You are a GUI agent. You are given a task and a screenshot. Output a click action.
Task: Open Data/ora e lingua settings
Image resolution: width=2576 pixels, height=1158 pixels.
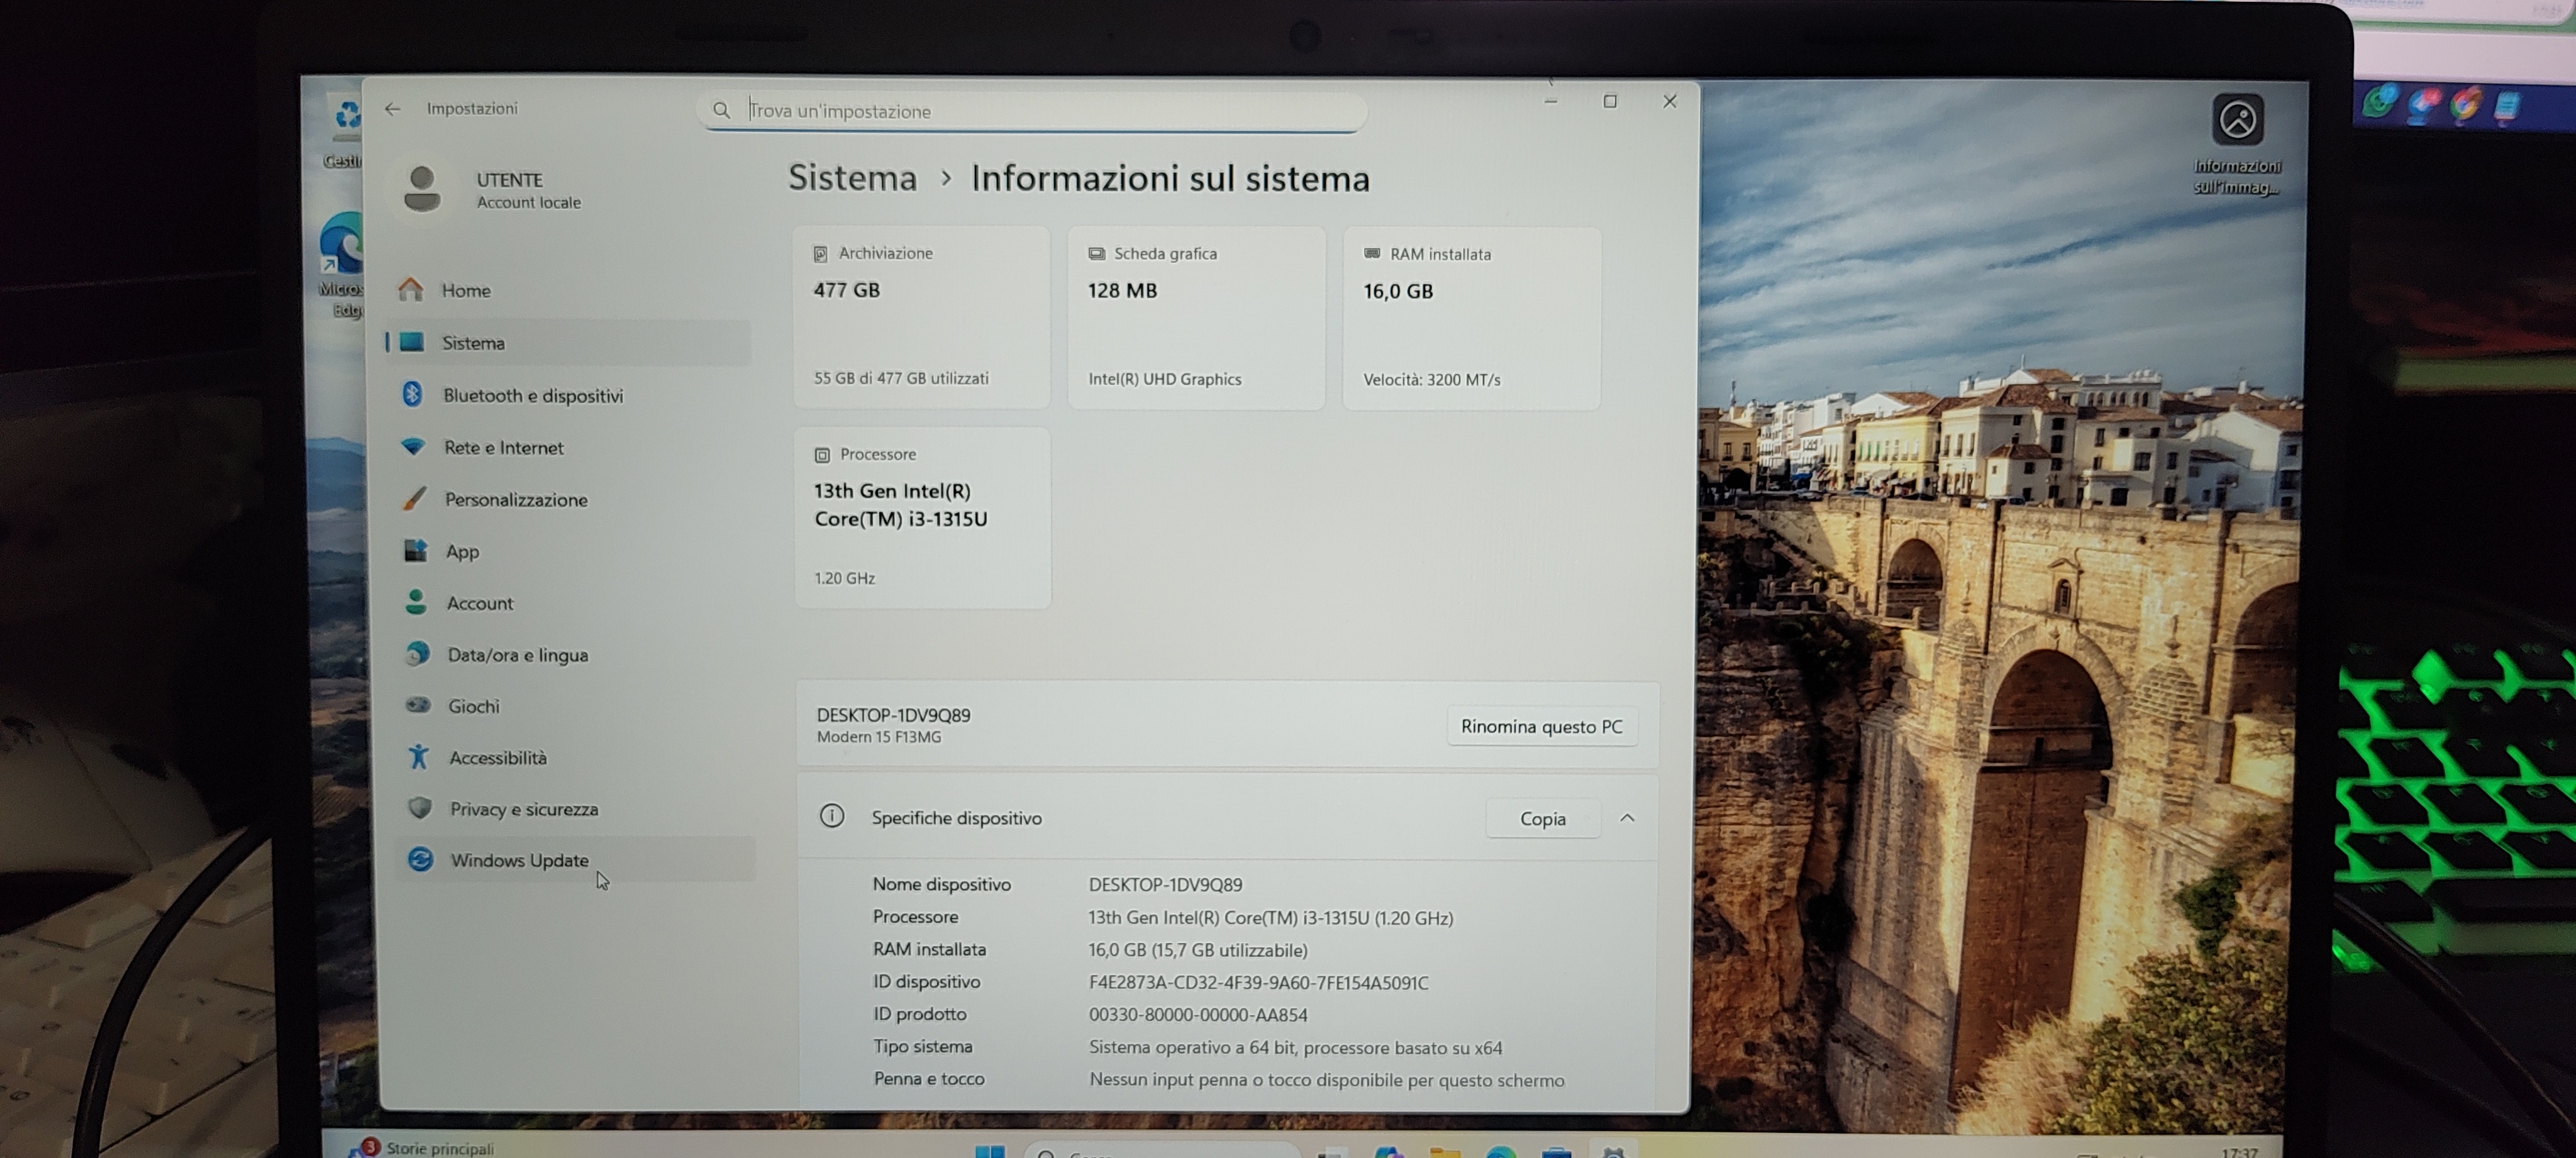[517, 655]
